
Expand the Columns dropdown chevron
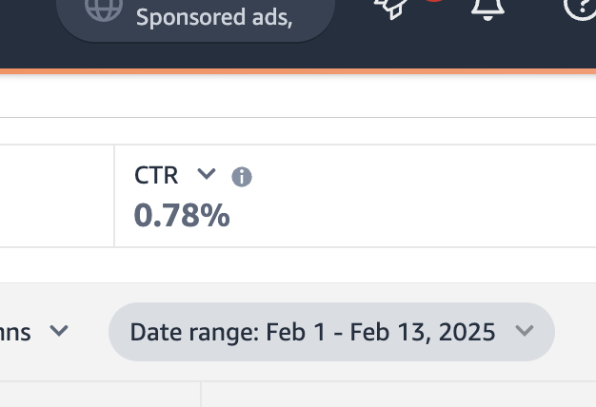click(59, 331)
